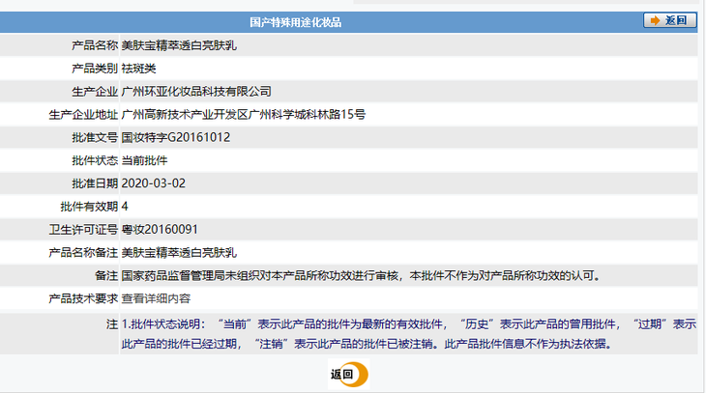
Task: Click the 生产企业地址 field label
Action: [82, 115]
